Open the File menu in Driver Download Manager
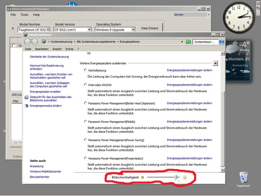Viewport: 261px width, 196px height. click(13, 15)
